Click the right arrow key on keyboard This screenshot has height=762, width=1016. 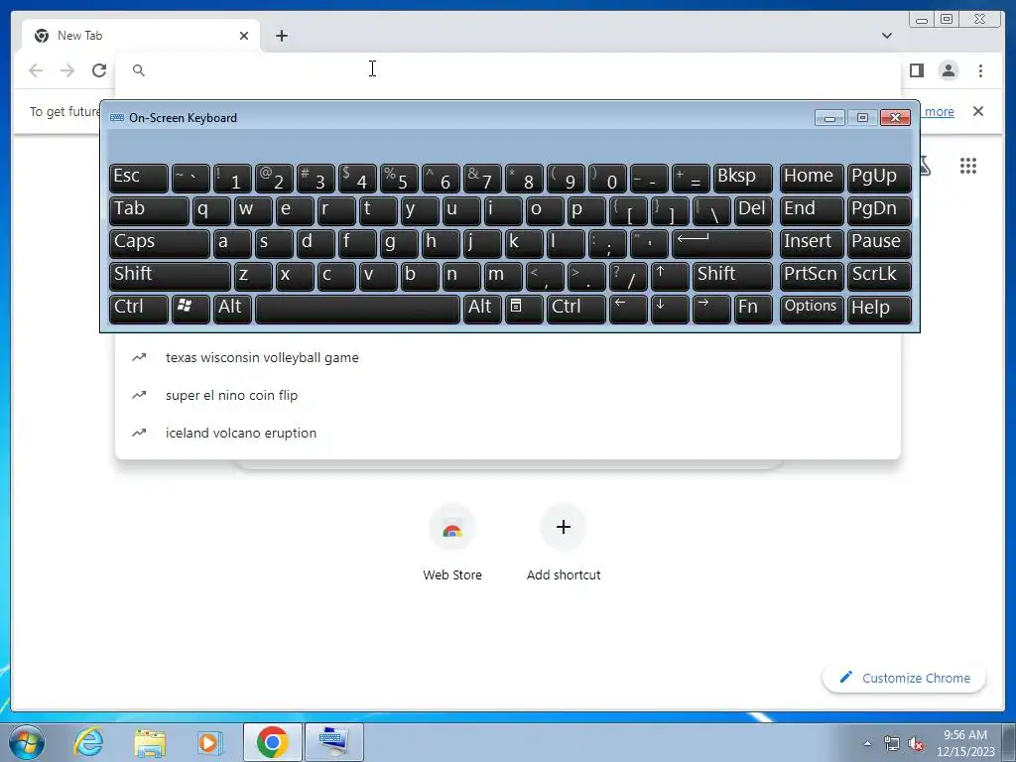710,309
